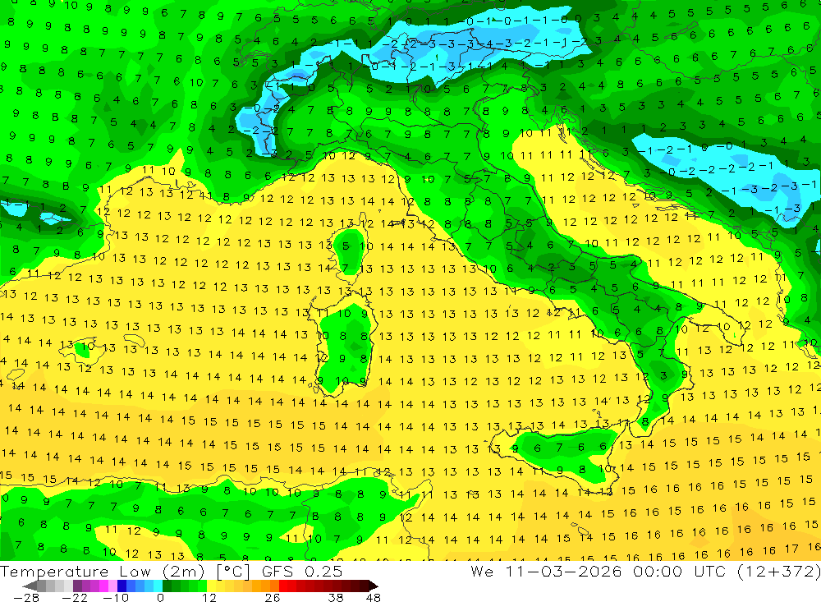Click the "(2m)" height label
Image resolution: width=821 pixels, height=602 pixels.
[x=183, y=572]
